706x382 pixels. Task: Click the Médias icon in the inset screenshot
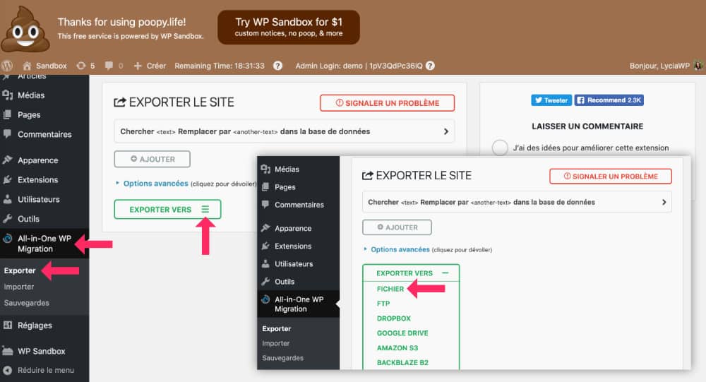click(x=265, y=169)
